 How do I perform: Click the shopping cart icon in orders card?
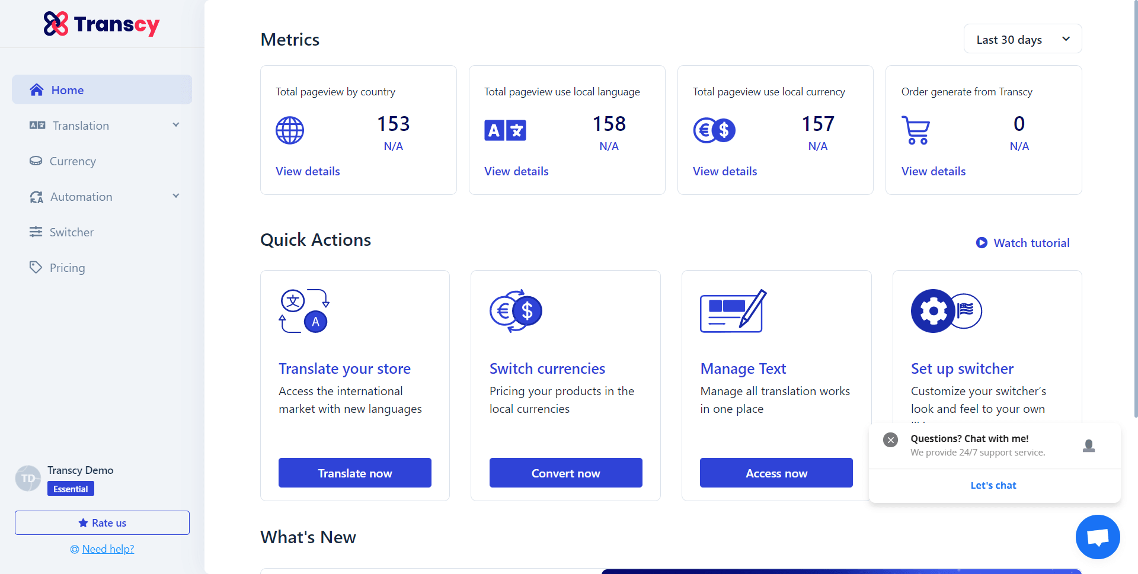point(915,130)
